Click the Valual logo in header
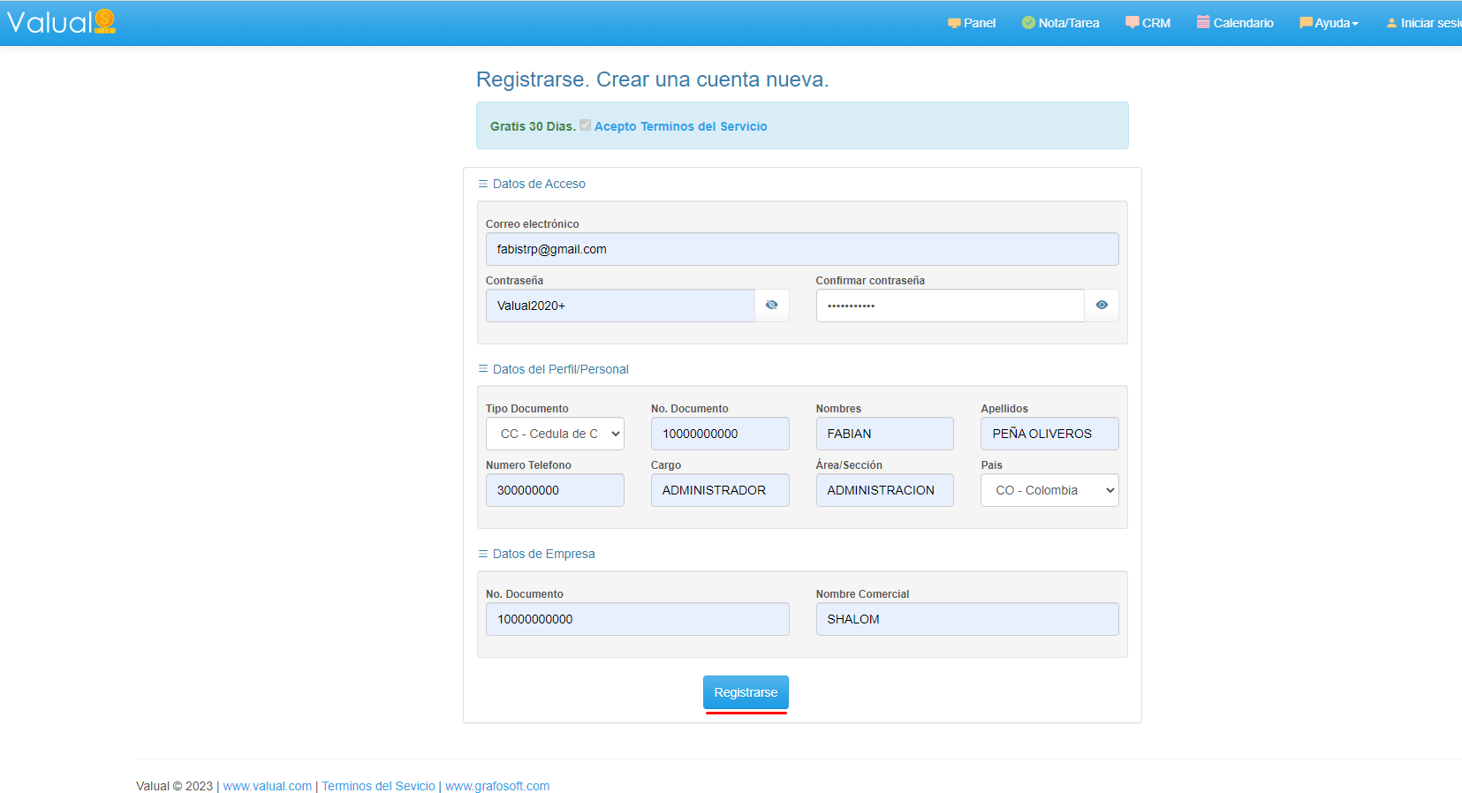 pos(62,22)
